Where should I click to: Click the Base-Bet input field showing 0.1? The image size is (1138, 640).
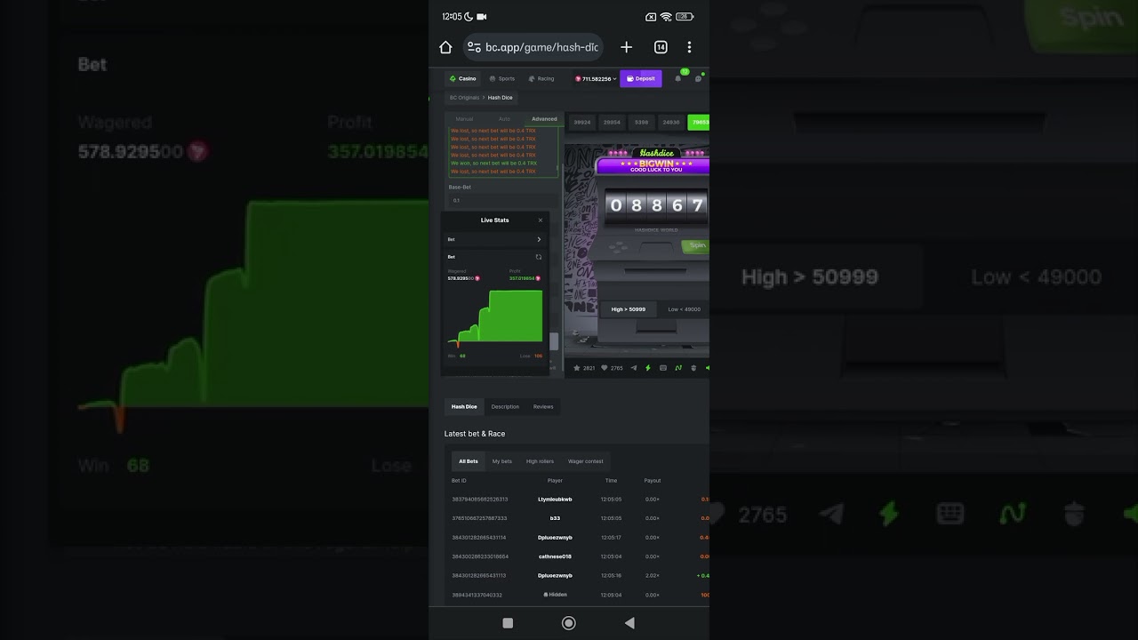point(502,200)
